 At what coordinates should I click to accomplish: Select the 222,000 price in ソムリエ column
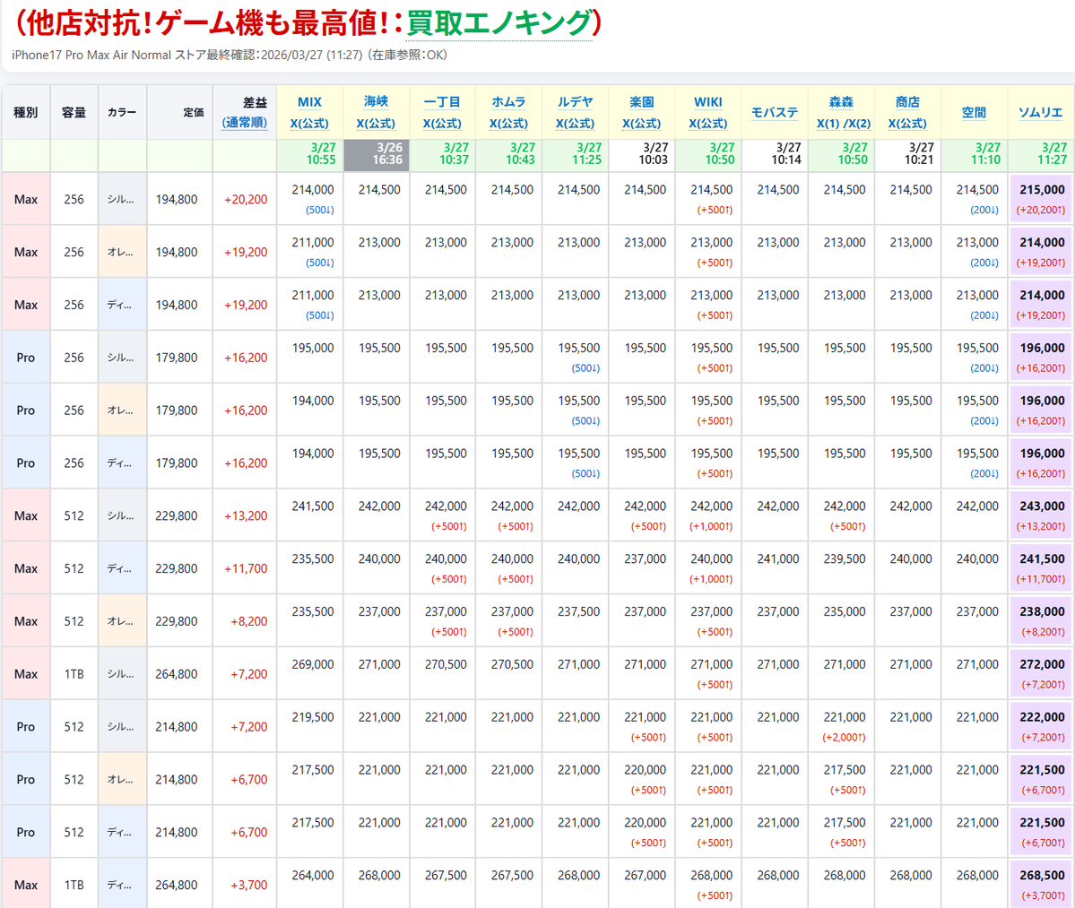(x=1042, y=717)
